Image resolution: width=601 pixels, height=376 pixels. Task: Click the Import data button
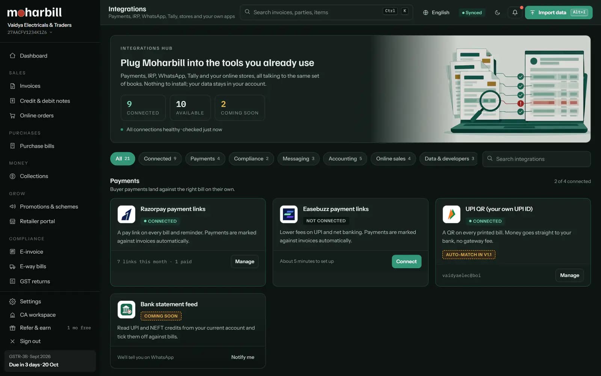559,12
